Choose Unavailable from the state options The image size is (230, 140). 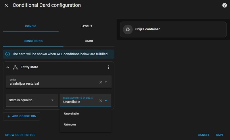click(71, 114)
